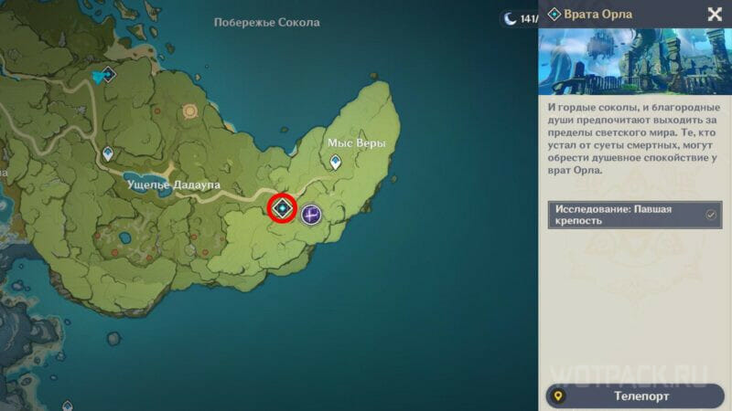Viewport: 732px width, 411px height.
Task: Select the purple domain icon near Мыс Веры
Action: tap(311, 215)
